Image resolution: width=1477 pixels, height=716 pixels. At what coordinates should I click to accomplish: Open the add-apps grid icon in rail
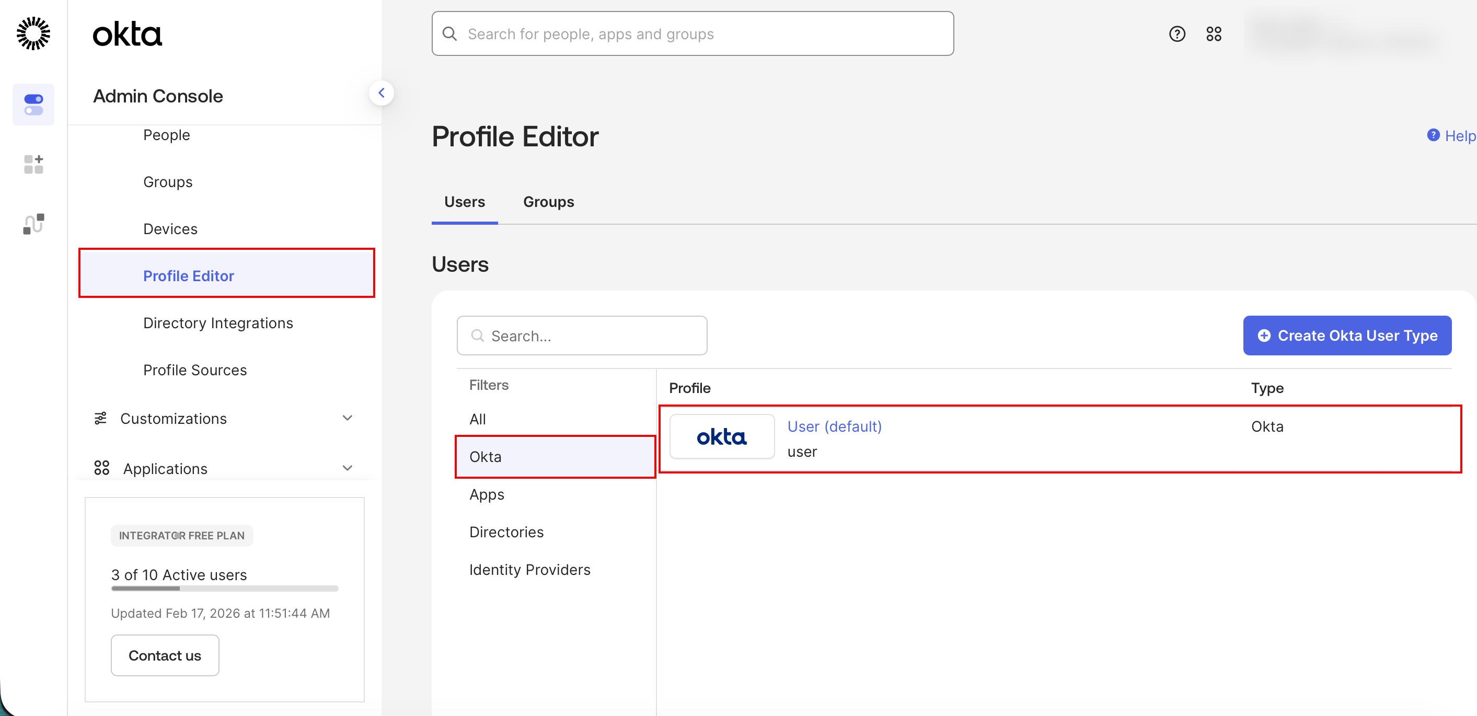pos(33,164)
